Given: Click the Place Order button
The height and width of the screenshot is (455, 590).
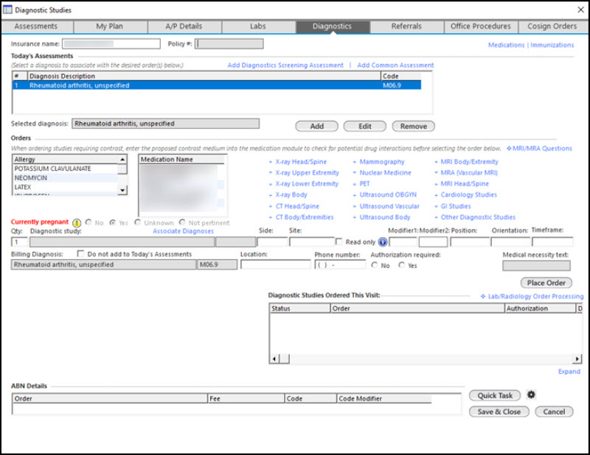Looking at the screenshot, I should (x=546, y=283).
